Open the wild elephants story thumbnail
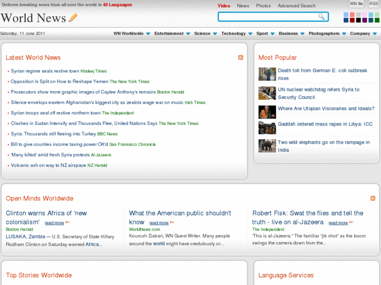This screenshot has width=381, height=285. point(267,146)
